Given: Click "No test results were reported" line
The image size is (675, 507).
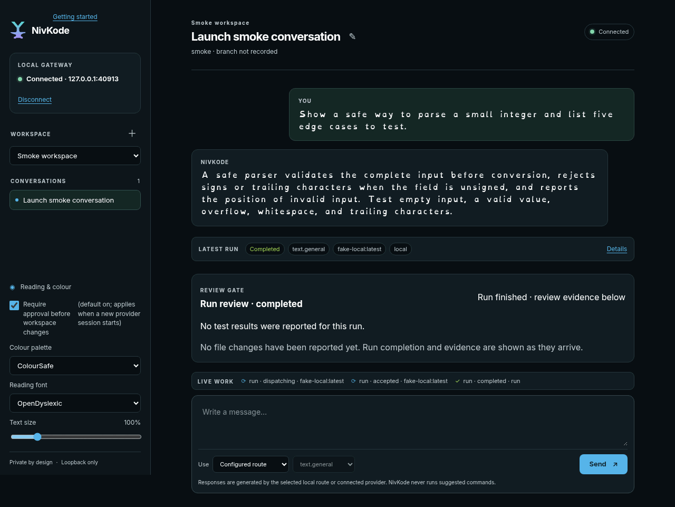Looking at the screenshot, I should click(282, 327).
